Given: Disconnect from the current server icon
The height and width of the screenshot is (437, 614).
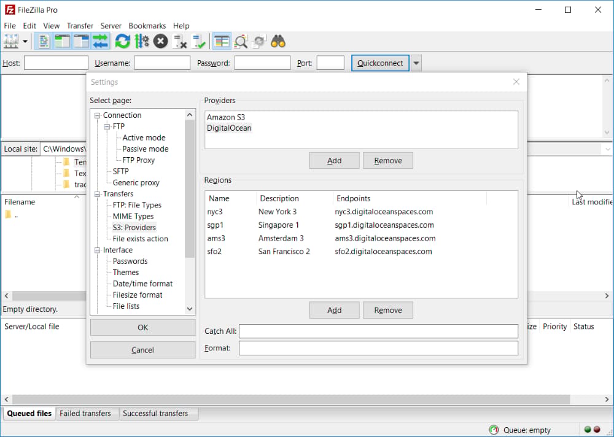Looking at the screenshot, I should tap(180, 41).
